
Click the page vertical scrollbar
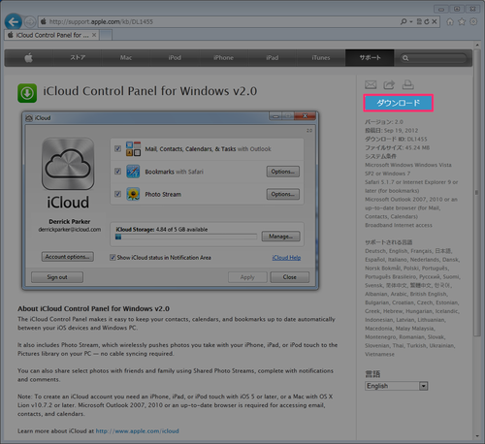pos(477,192)
